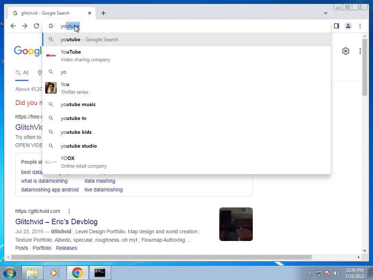Image resolution: width=373 pixels, height=280 pixels.
Task: Click the horizontal scrollbar right arrow
Action: 359,257
